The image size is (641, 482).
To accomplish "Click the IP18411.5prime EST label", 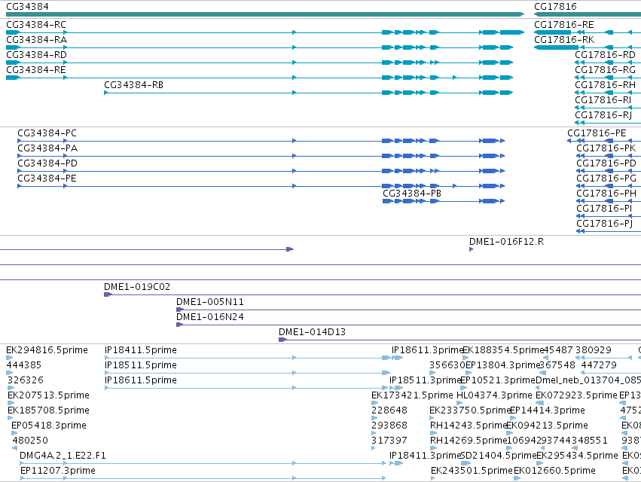I will 141,350.
